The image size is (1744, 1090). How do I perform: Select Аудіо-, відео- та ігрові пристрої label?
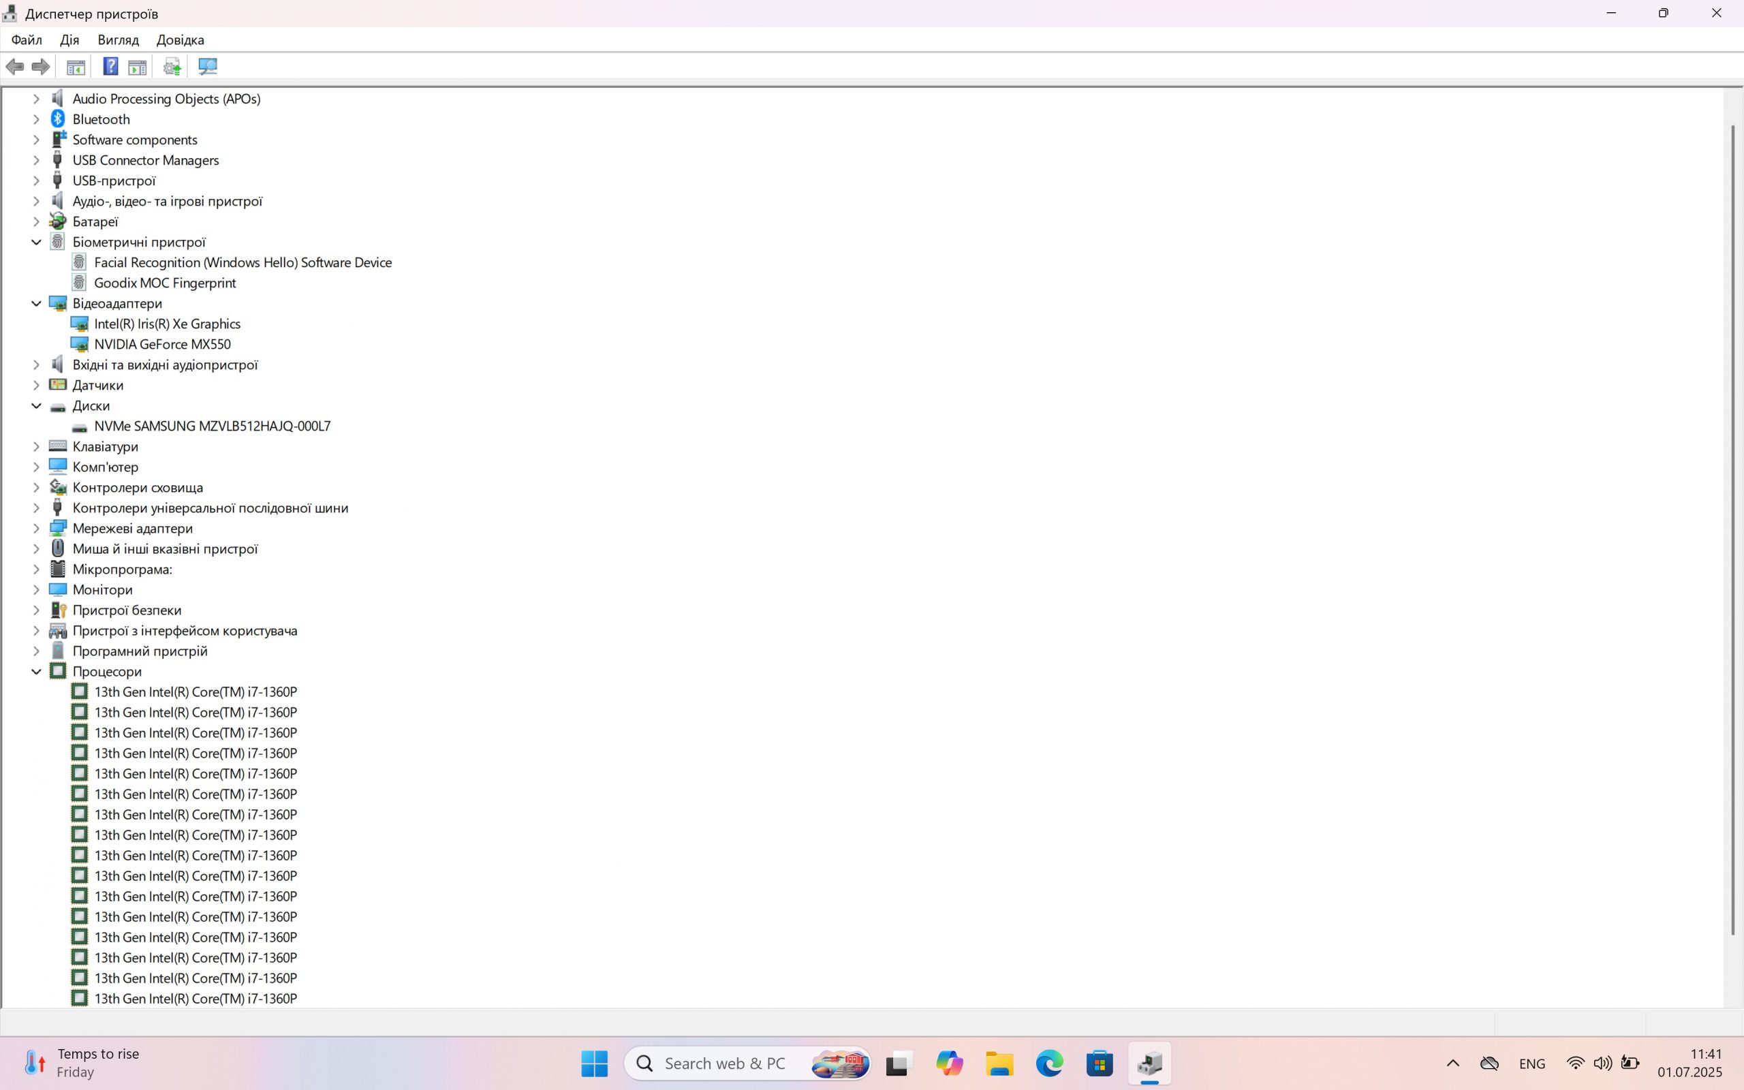tap(167, 201)
